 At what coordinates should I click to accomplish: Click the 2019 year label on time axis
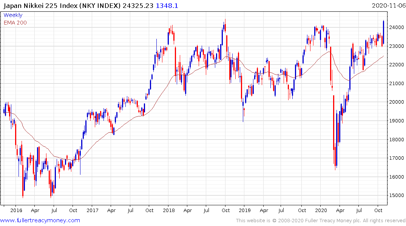click(245, 210)
